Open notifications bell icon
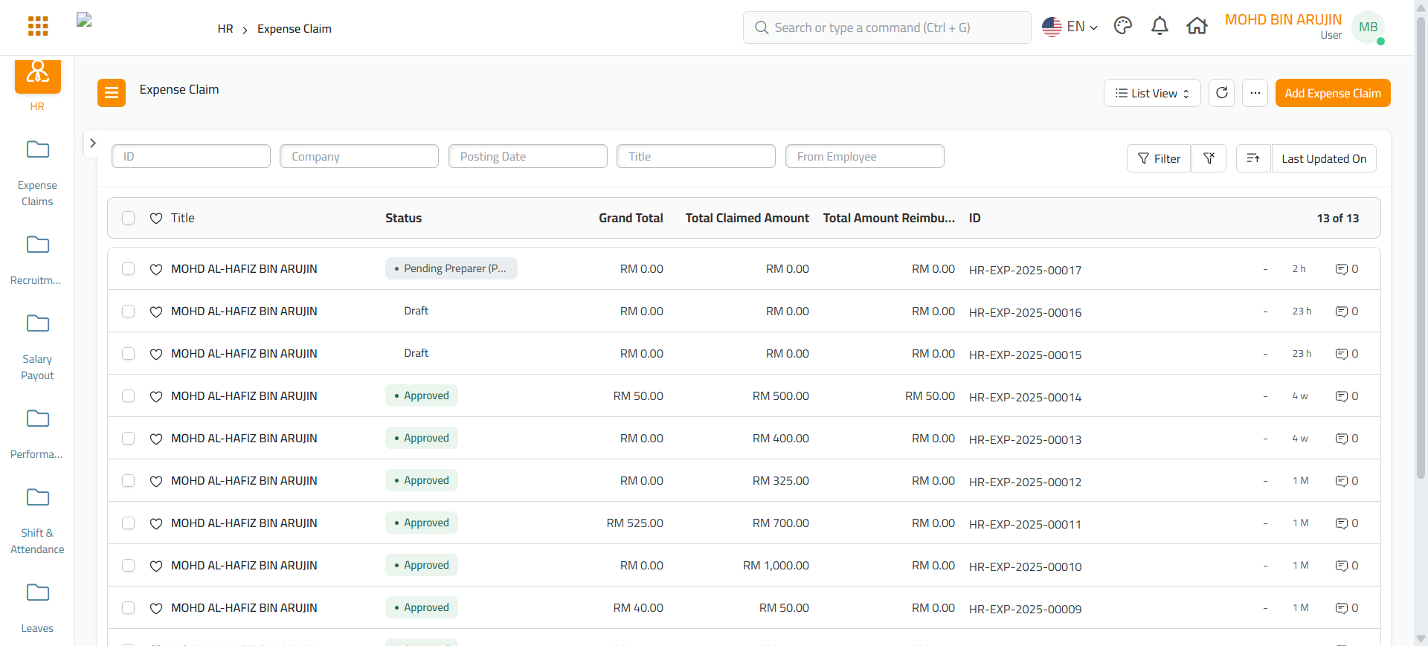The height and width of the screenshot is (646, 1428). pos(1160,27)
